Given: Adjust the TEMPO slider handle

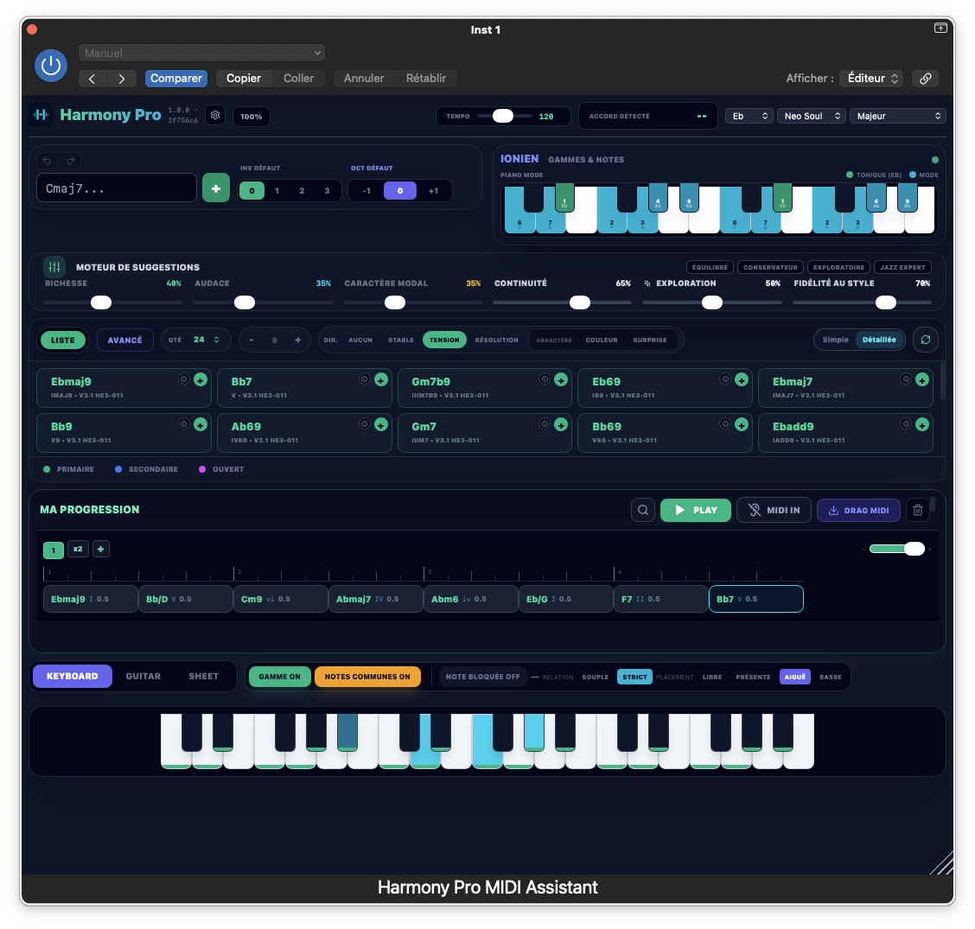Looking at the screenshot, I should [502, 117].
